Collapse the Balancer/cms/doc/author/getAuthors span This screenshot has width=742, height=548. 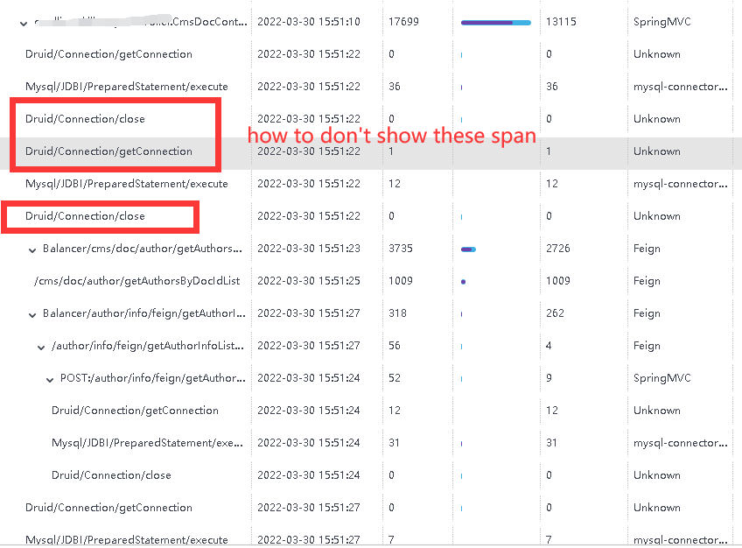[32, 249]
